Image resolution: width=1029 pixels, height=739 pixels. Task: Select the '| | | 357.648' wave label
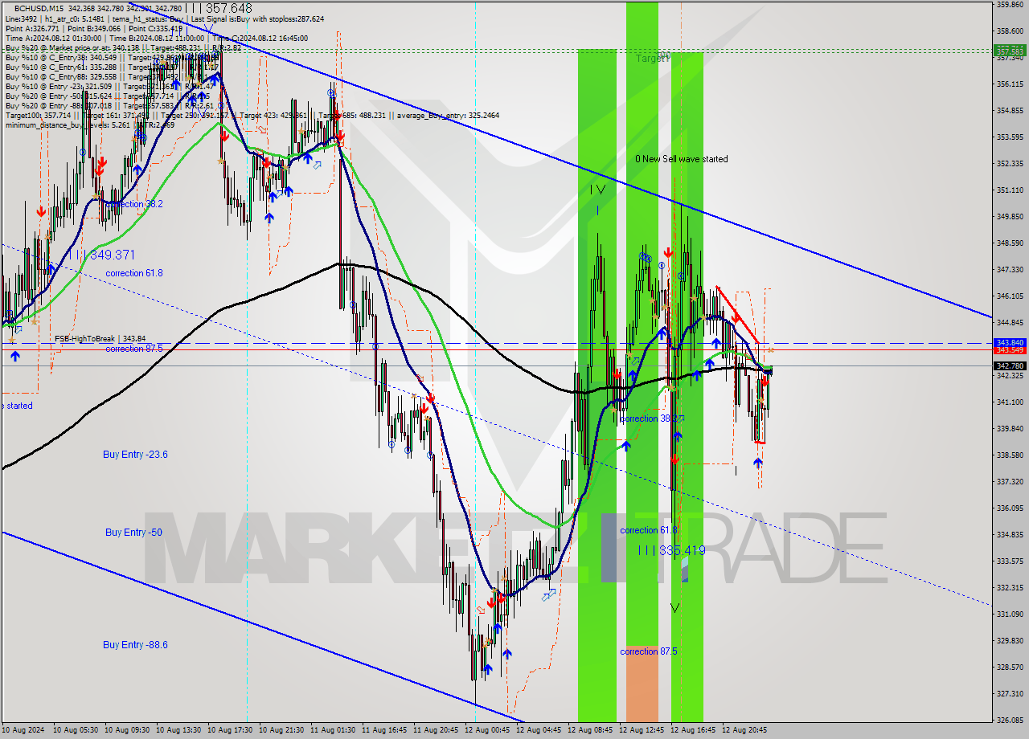coord(219,8)
